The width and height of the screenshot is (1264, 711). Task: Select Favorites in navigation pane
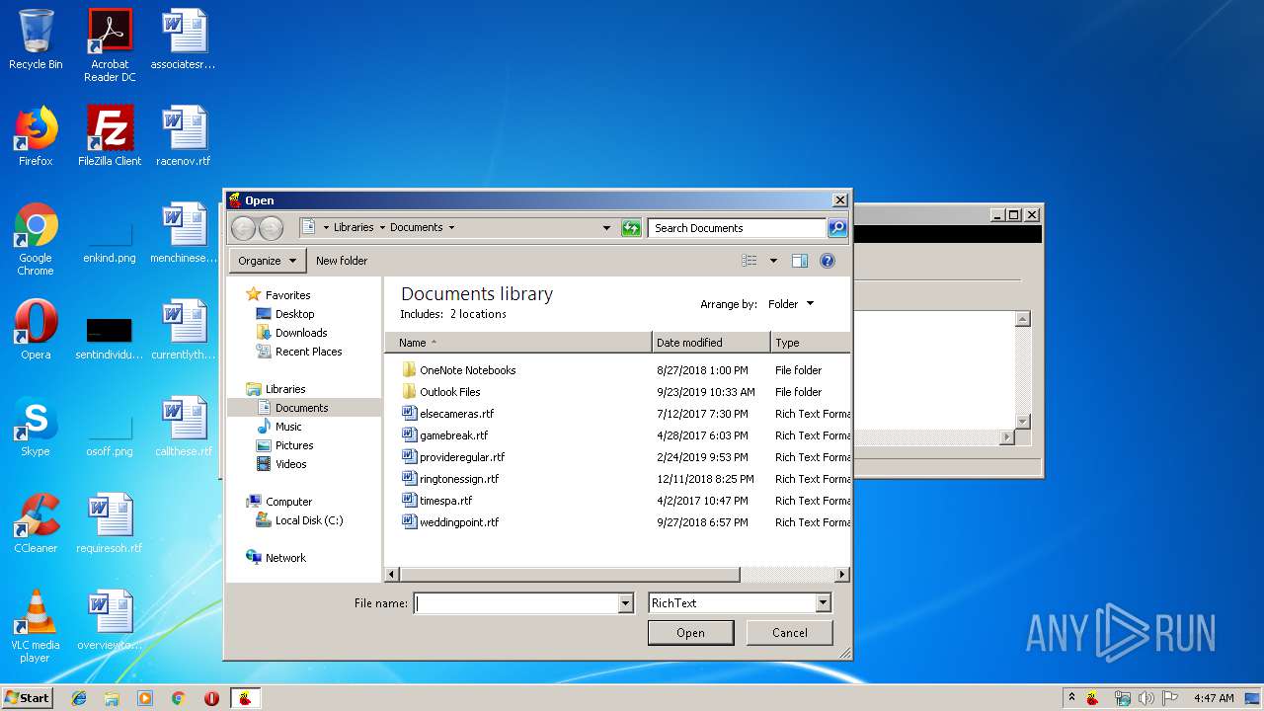(287, 295)
